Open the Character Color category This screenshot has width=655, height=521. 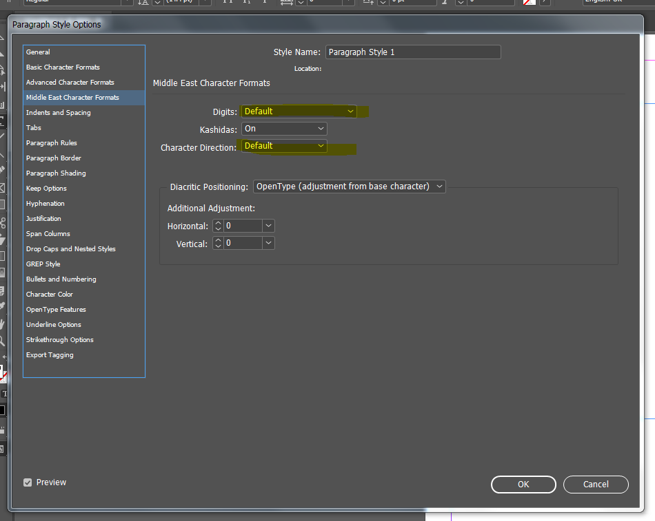[84, 295]
